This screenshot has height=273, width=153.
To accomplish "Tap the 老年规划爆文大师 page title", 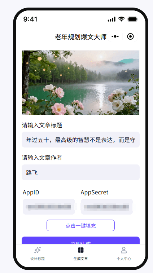I will coord(80,37).
